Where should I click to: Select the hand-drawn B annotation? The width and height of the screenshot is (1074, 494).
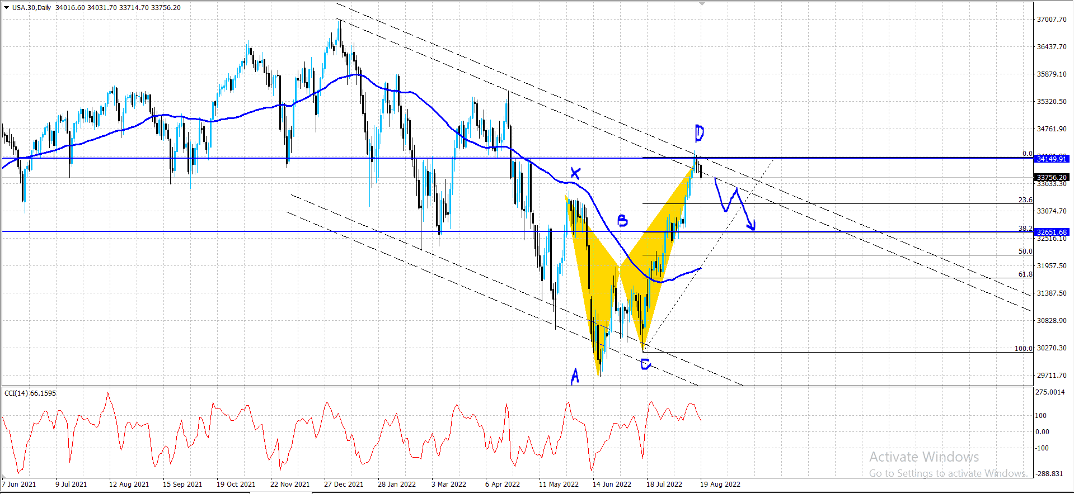[622, 220]
